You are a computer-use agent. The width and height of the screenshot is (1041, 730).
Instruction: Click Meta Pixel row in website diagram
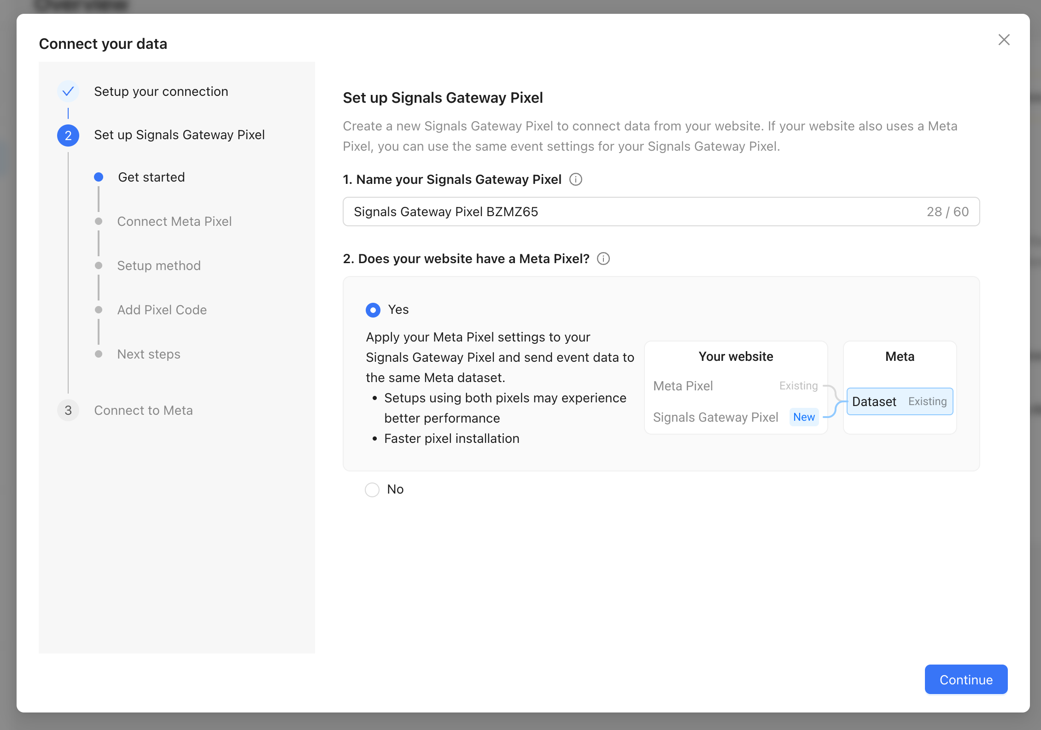(x=736, y=386)
